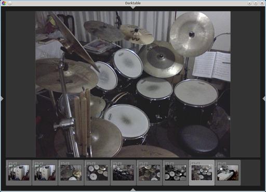Select the last filmstrip thumbnail
This screenshot has width=266, height=192.
228,173
